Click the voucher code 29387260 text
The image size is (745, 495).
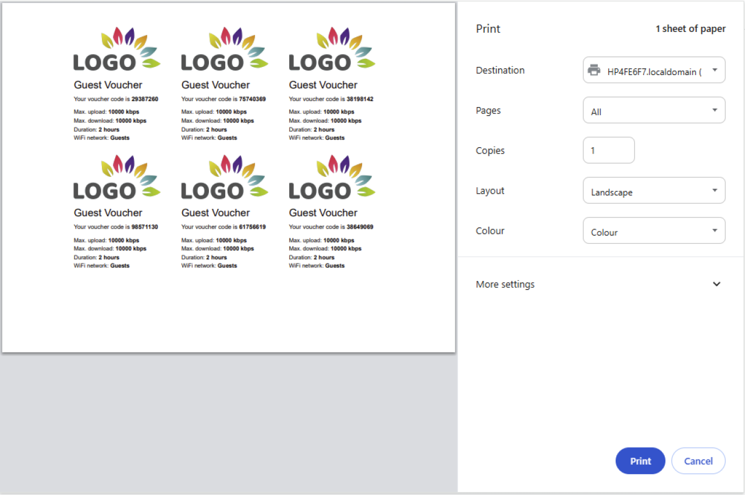144,99
